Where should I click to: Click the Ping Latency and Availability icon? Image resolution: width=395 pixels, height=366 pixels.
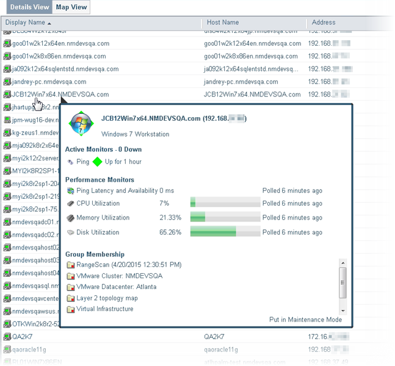coord(71,191)
